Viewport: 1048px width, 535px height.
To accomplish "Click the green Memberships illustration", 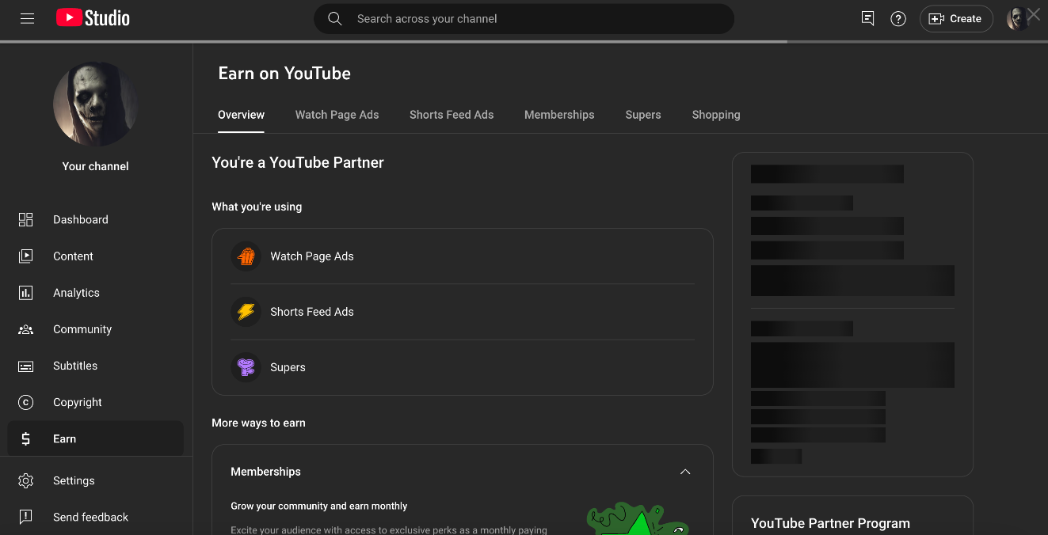I will coord(638,518).
